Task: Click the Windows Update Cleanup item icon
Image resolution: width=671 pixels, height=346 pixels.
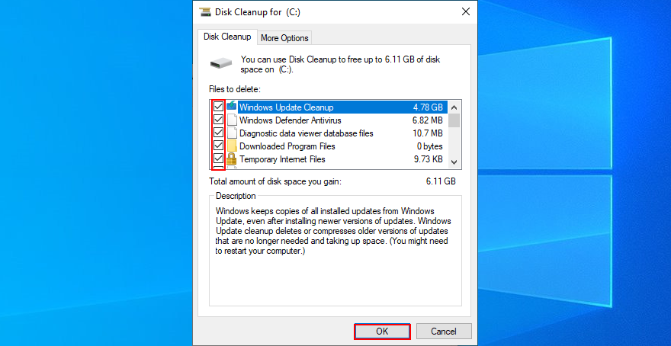Action: tap(232, 107)
